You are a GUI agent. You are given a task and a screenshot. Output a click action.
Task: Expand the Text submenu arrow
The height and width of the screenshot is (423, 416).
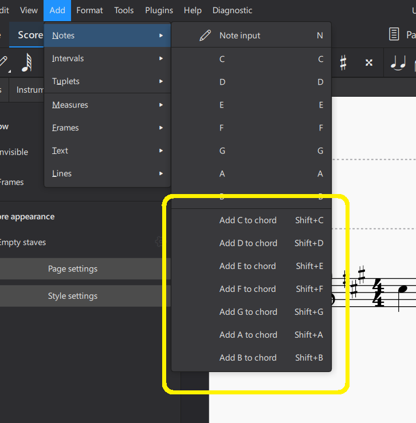tap(161, 151)
